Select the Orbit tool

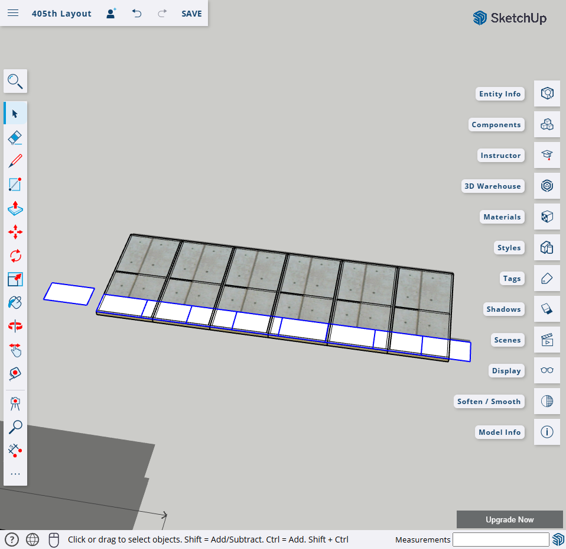[15, 327]
